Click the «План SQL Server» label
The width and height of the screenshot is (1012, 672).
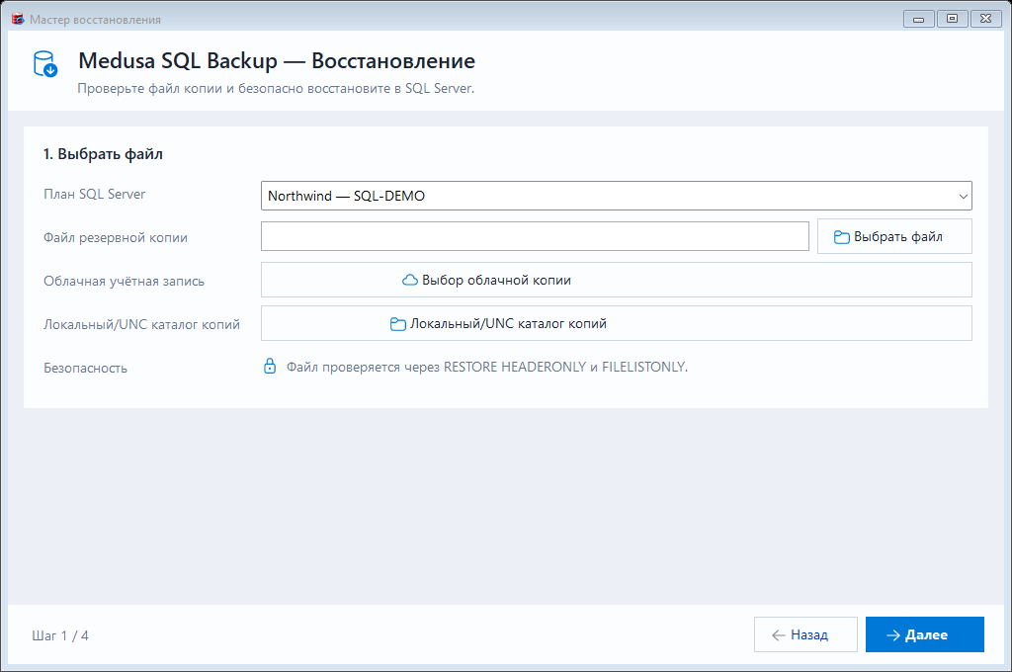click(x=94, y=195)
